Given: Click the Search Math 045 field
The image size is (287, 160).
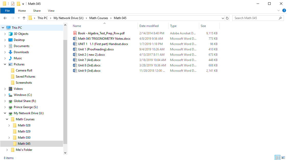Looking at the screenshot, I should (255, 18).
